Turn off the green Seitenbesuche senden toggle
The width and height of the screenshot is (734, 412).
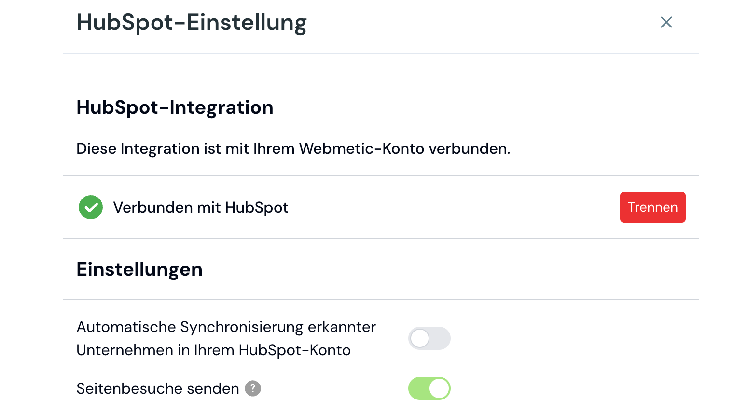[429, 388]
